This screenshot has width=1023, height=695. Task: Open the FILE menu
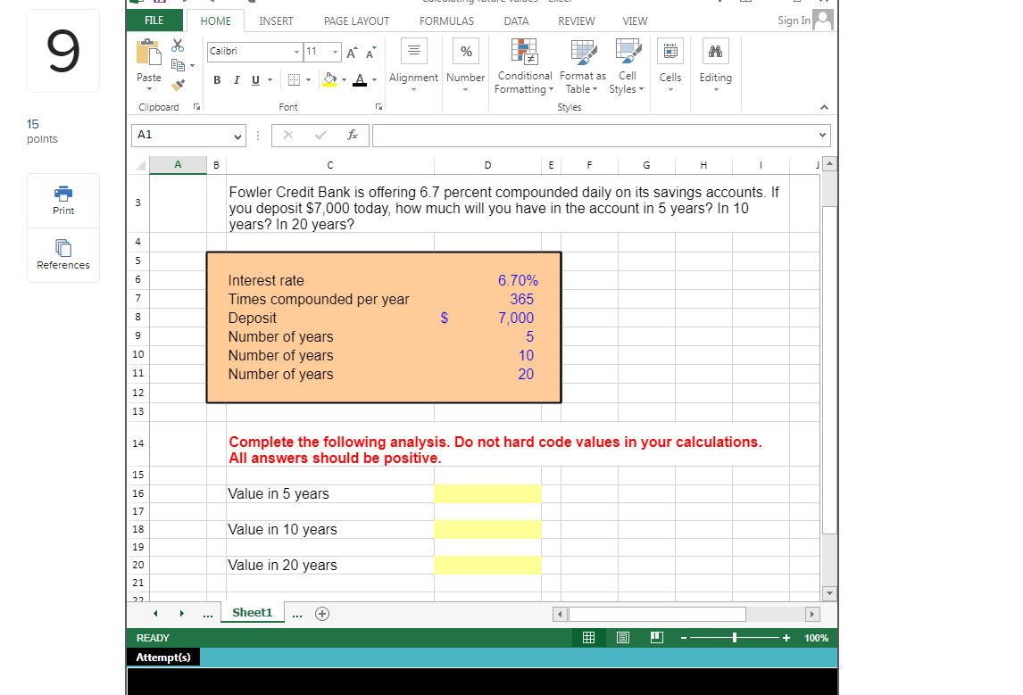[154, 19]
